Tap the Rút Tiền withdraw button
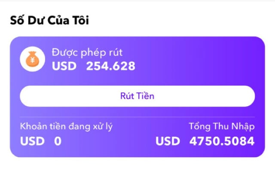The width and height of the screenshot is (275, 170). 137,96
